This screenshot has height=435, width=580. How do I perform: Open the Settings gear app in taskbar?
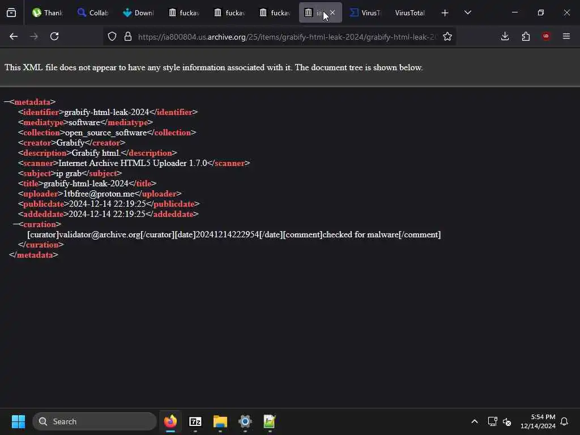click(245, 421)
